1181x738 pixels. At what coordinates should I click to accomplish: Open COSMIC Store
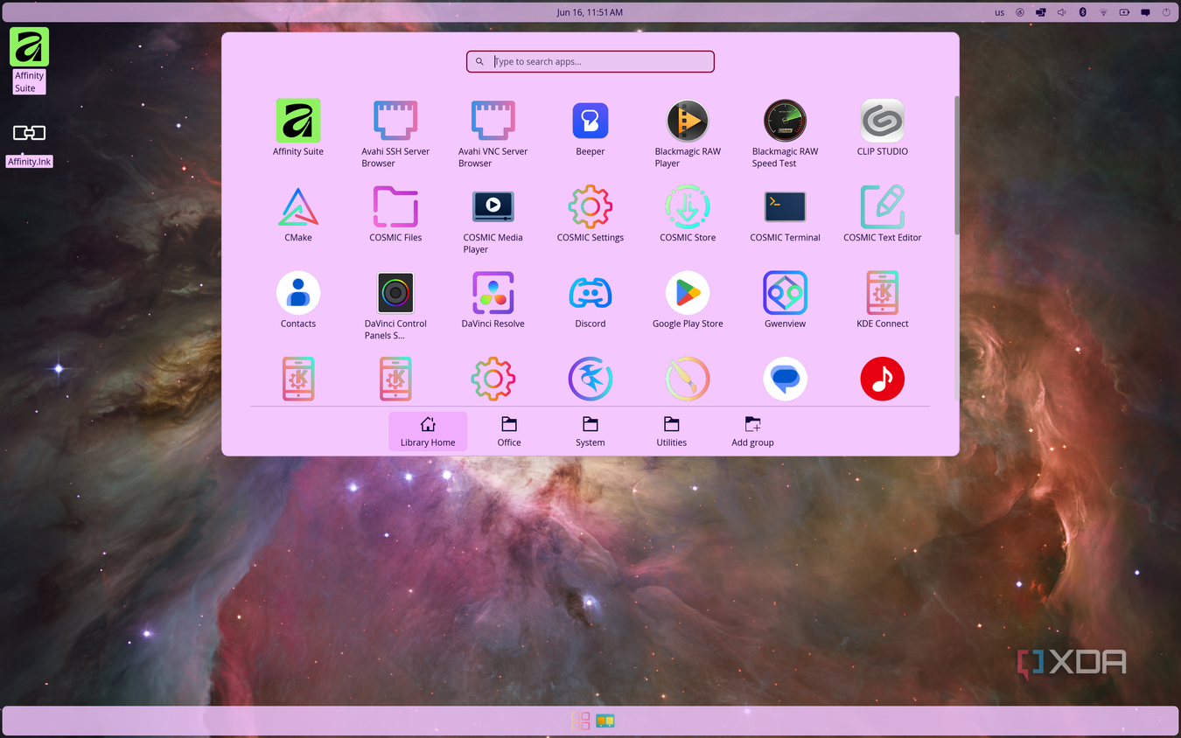(688, 213)
